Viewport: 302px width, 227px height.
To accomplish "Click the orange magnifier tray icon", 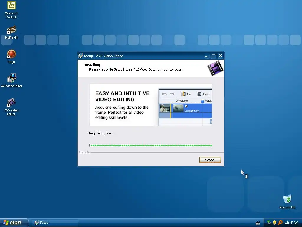I will [280, 223].
